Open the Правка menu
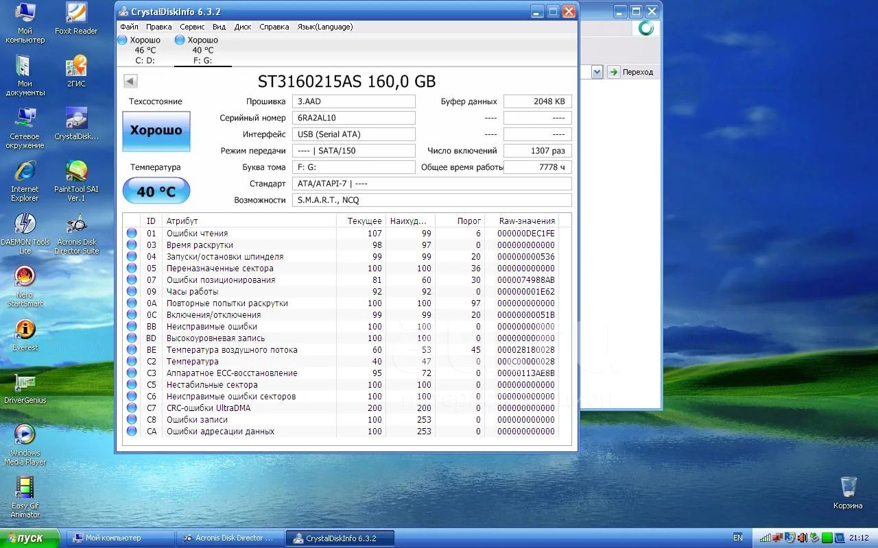Image resolution: width=878 pixels, height=548 pixels. pos(159,27)
